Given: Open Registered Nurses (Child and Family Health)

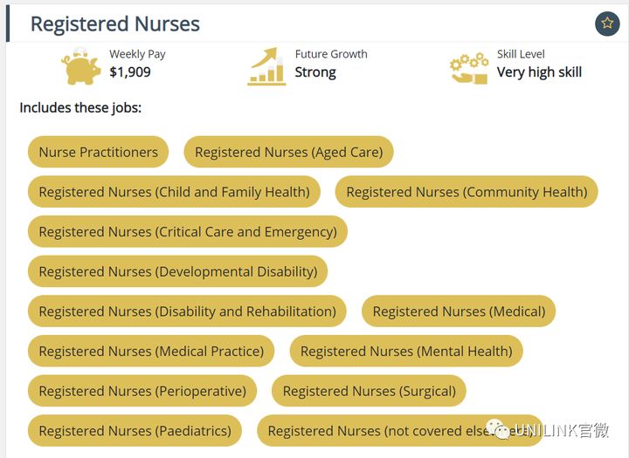Looking at the screenshot, I should (174, 192).
